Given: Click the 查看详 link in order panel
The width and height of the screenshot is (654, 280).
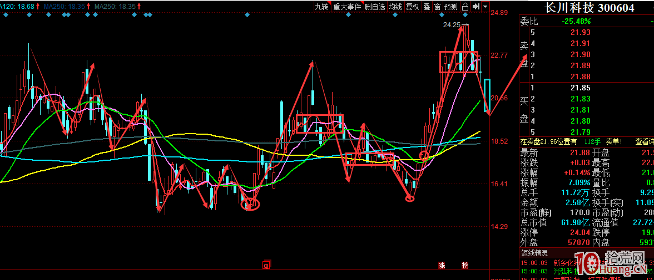Looking at the screenshot, I should 645,142.
